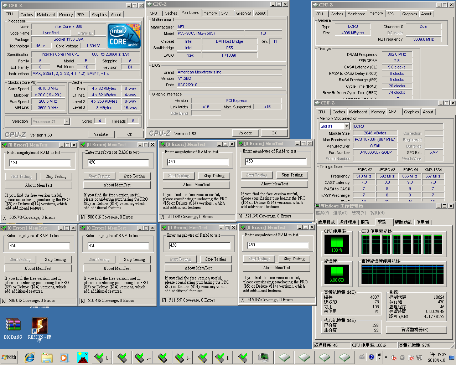
Task: Open the Start menu button
Action: point(9,357)
